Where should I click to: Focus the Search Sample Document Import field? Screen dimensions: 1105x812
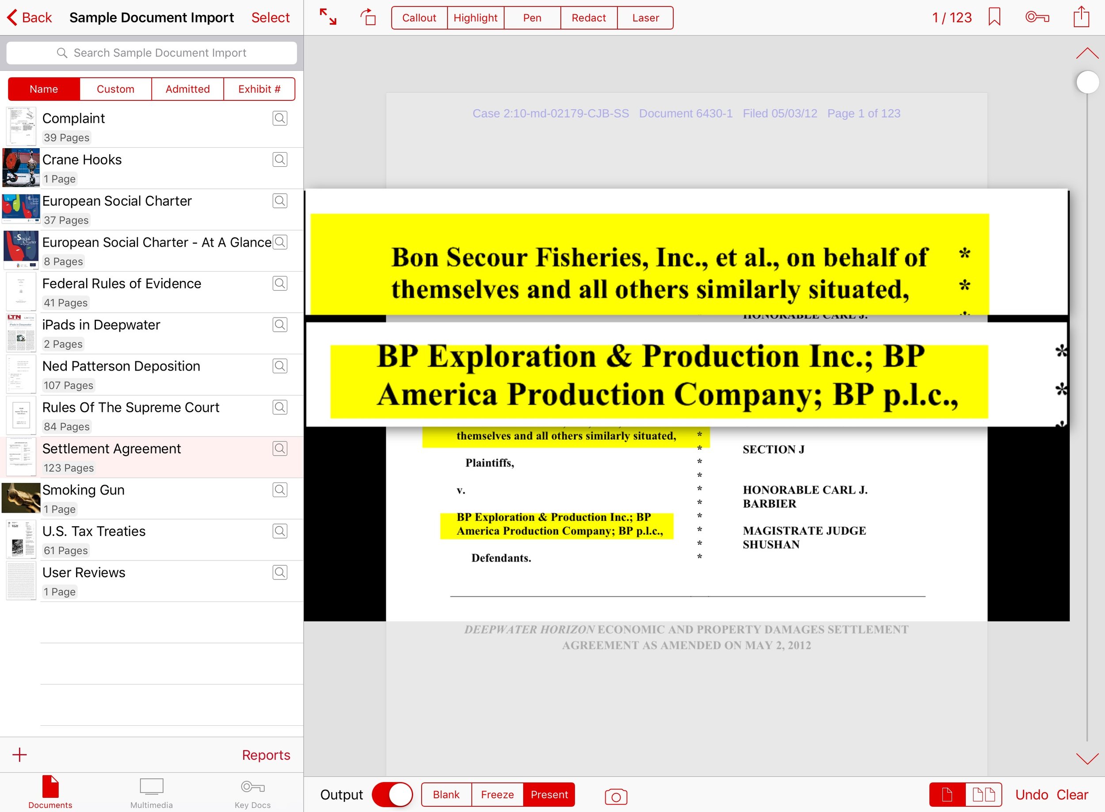(151, 53)
